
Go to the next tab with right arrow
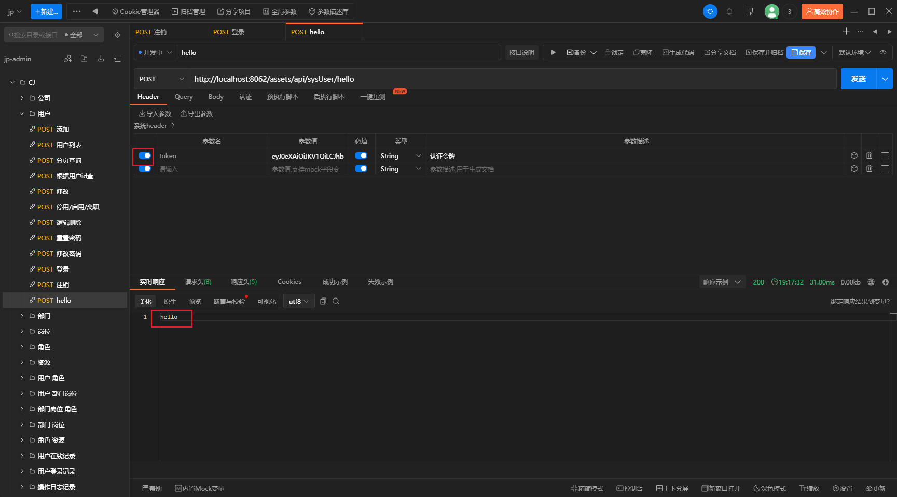pos(889,32)
